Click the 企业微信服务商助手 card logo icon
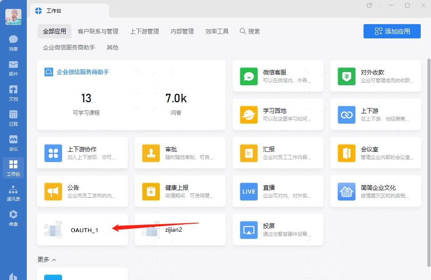The width and height of the screenshot is (431, 280). [x=49, y=72]
